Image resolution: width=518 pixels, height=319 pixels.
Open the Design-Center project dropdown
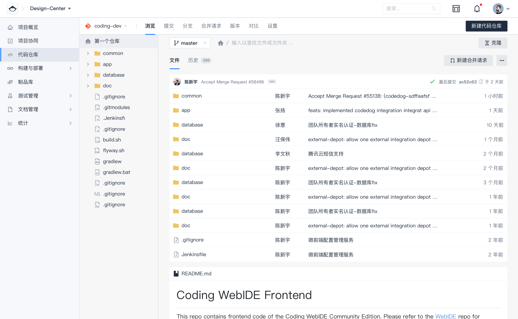(51, 8)
